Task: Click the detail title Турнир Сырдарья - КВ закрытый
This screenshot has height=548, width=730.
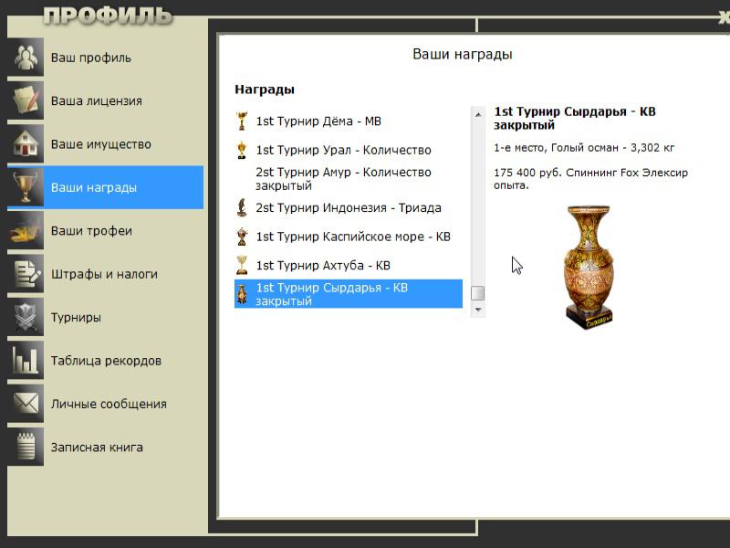Action: coord(575,119)
